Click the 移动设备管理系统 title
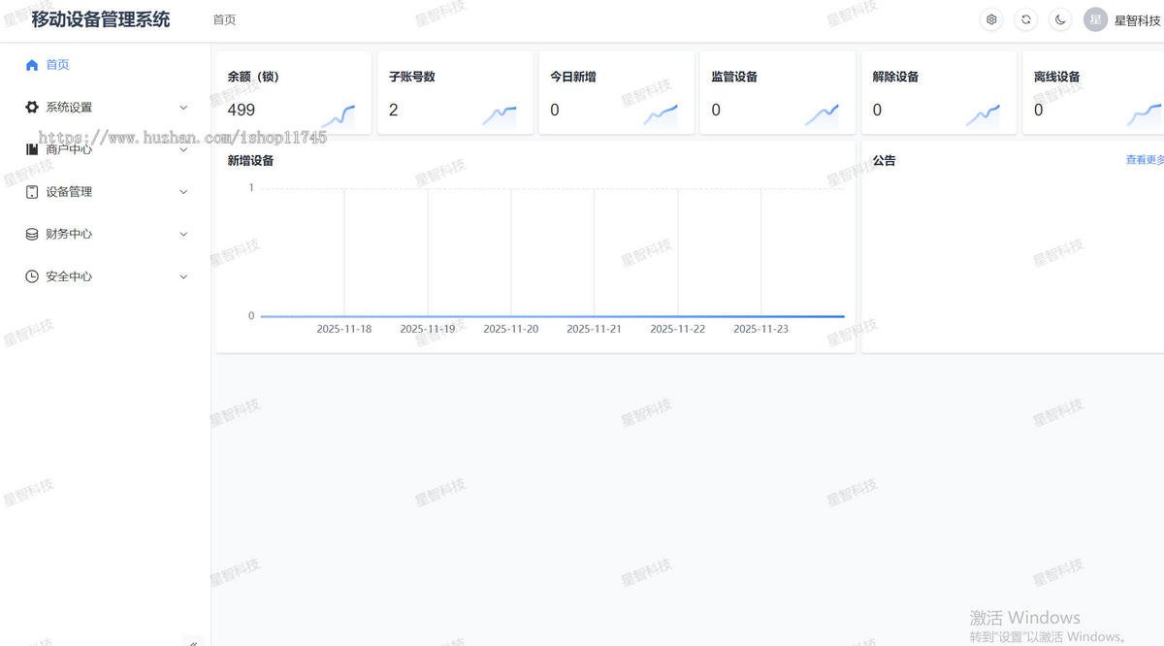 click(101, 19)
